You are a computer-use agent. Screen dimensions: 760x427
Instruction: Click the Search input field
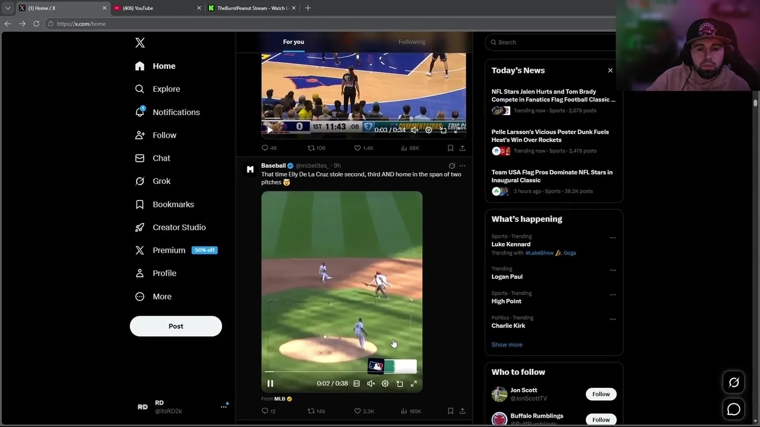[x=552, y=42]
